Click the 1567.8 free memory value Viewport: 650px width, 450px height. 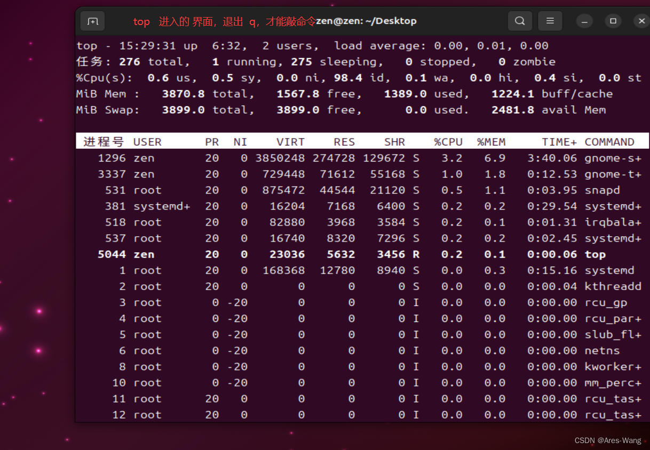click(x=298, y=94)
